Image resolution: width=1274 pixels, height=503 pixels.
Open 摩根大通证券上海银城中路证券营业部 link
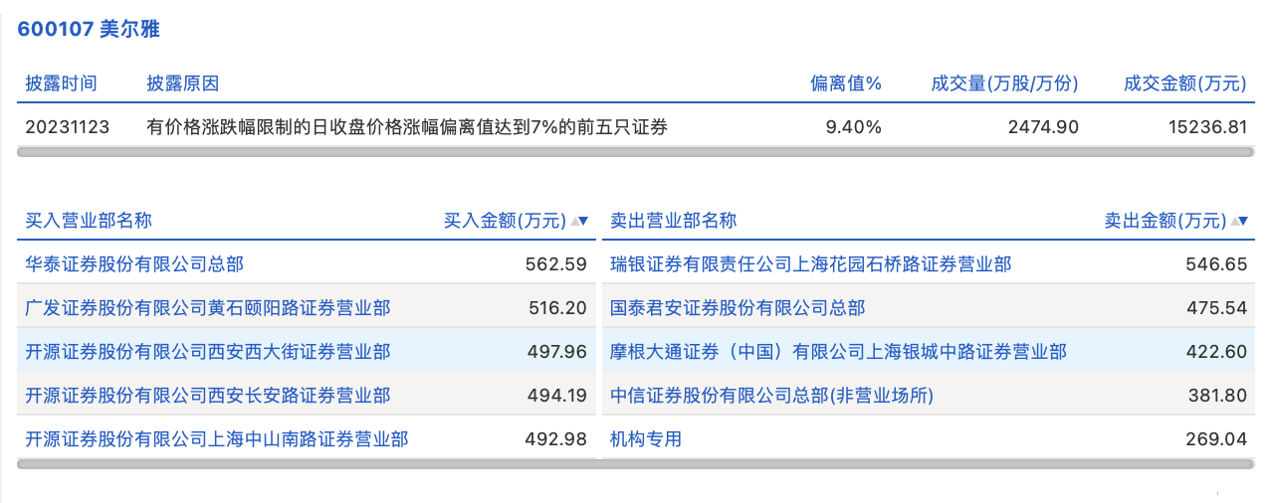point(838,352)
